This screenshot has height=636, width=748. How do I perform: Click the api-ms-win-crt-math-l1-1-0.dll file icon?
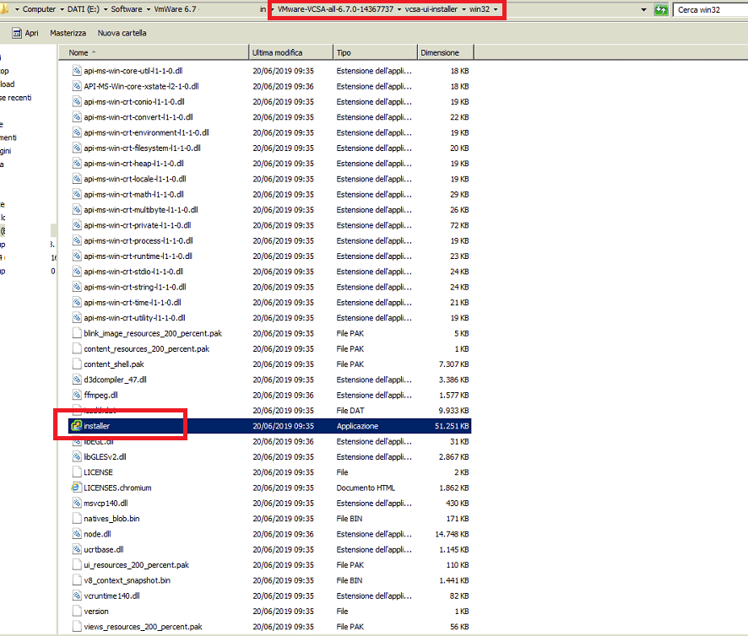tap(76, 194)
